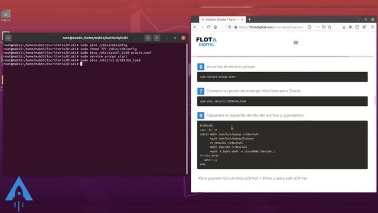378x213 pixels.
Task: Click the 'esac' line in code block
Action: tap(203, 164)
